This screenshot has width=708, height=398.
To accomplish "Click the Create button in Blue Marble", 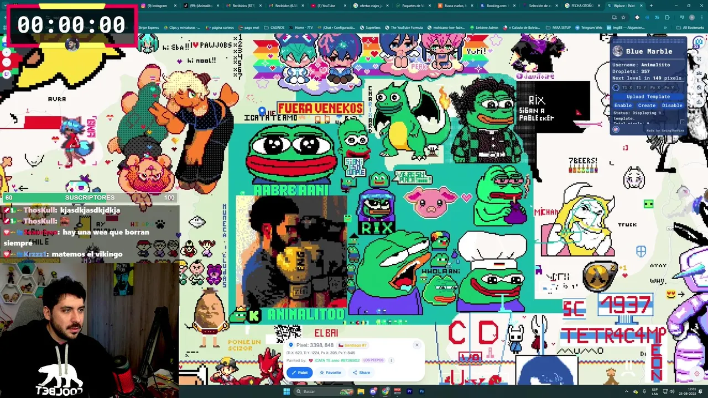I will (647, 106).
